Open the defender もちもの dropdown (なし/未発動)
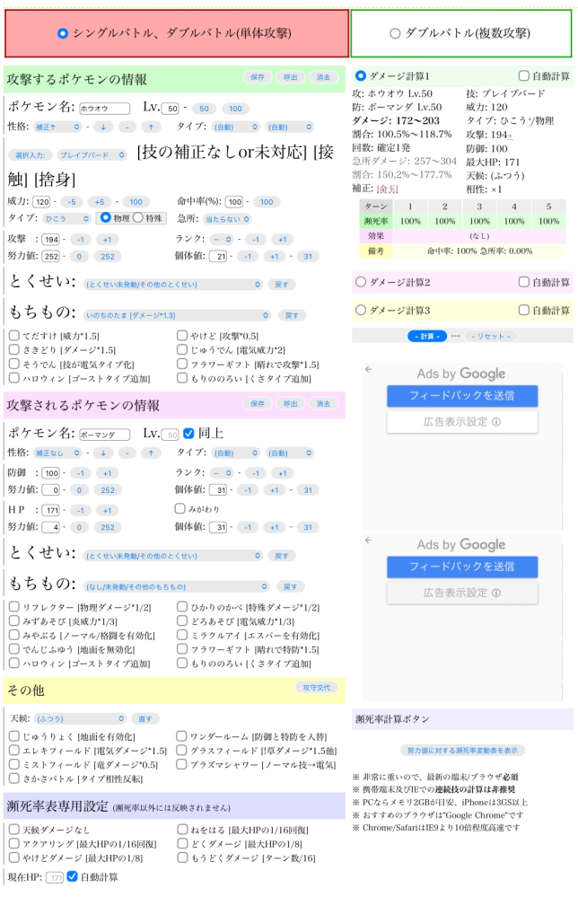The image size is (578, 897). pos(177,586)
